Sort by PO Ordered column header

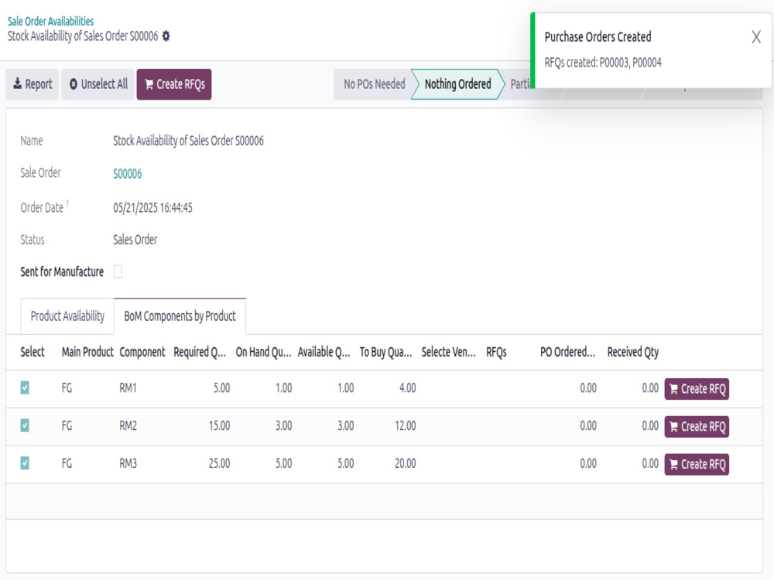coord(567,352)
